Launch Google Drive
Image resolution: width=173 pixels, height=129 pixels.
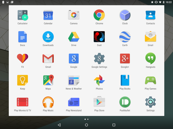(74, 37)
